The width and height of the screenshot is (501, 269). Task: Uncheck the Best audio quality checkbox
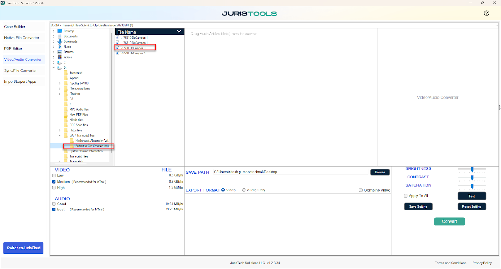[x=54, y=210]
